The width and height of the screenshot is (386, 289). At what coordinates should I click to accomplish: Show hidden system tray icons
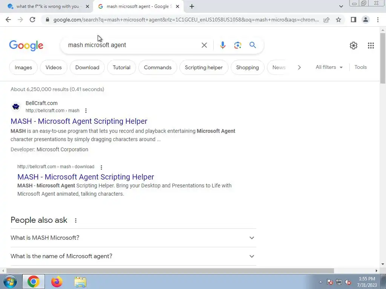pyautogui.click(x=320, y=282)
